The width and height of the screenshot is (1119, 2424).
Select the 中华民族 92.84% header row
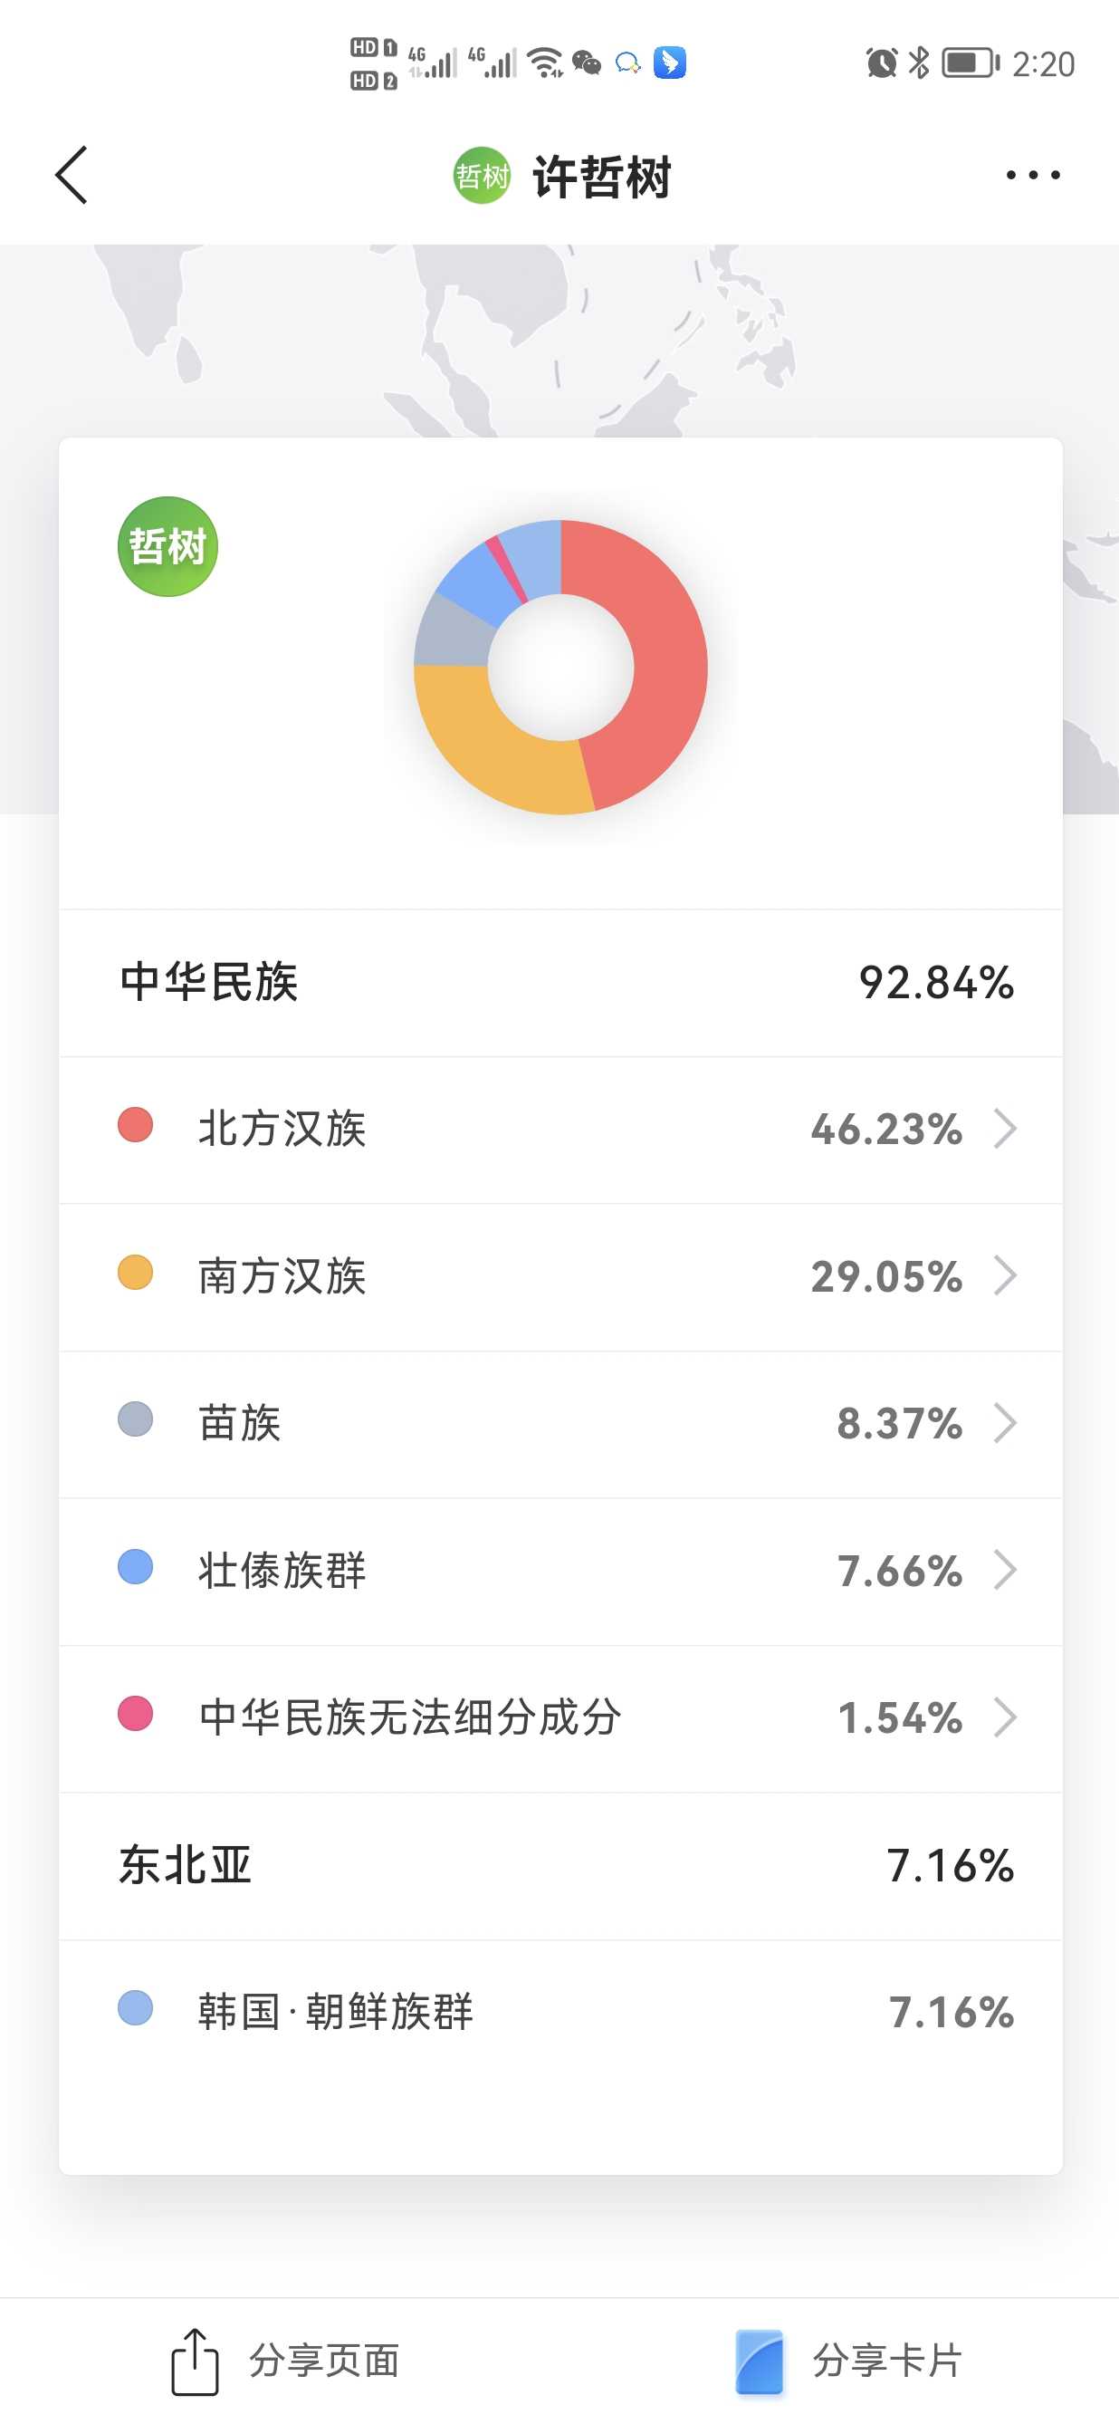pos(560,983)
